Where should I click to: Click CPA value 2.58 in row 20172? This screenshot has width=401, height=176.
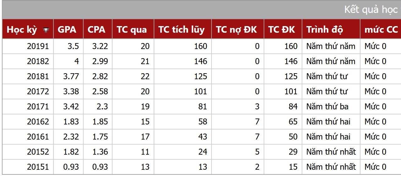tap(100, 91)
